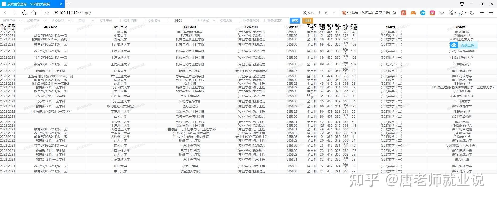
Task: Open a new tab with plus button
Action: tap(69, 4)
